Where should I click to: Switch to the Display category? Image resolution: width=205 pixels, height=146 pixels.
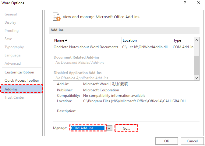click(x=10, y=22)
